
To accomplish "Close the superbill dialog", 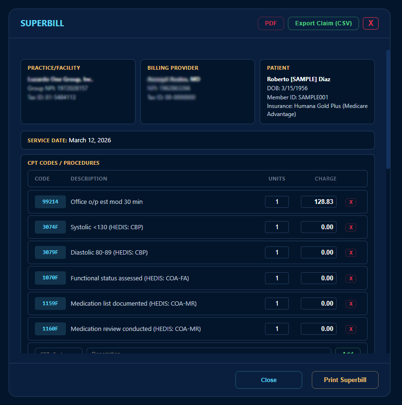I will click(268, 380).
